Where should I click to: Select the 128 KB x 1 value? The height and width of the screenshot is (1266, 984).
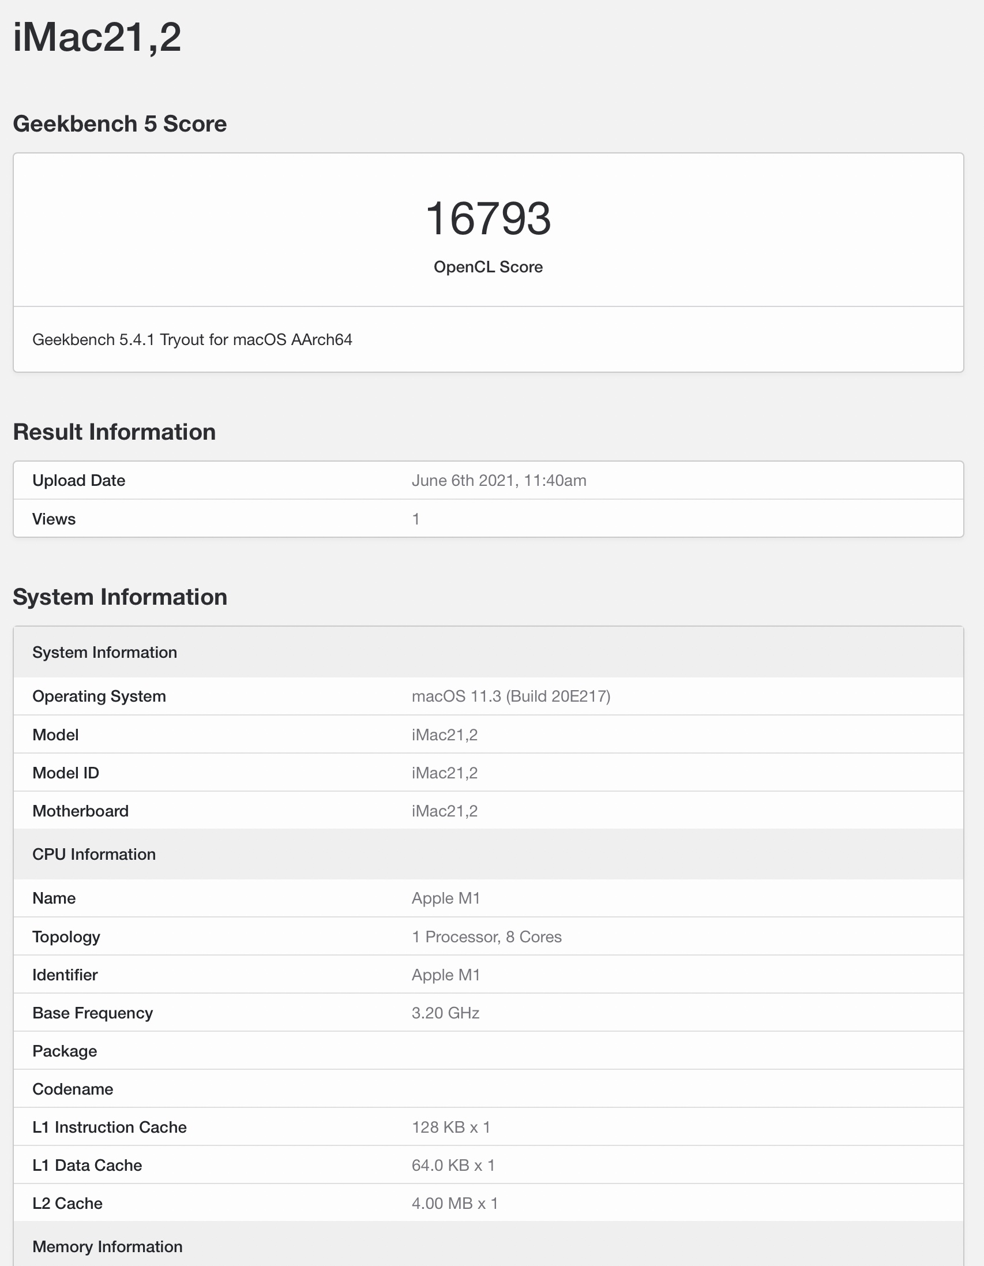(451, 1128)
